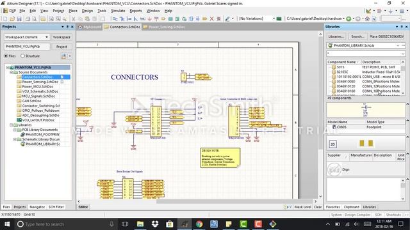The width and height of the screenshot is (410, 230).
Task: Open VCU_LAYOUT.PcbDoc in the project tree
Action: coord(38,120)
